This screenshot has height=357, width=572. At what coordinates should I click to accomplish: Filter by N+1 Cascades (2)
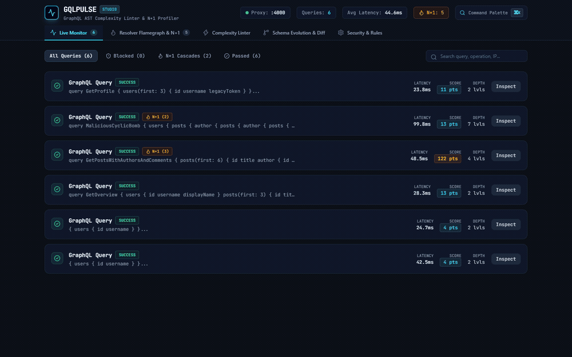(x=185, y=56)
